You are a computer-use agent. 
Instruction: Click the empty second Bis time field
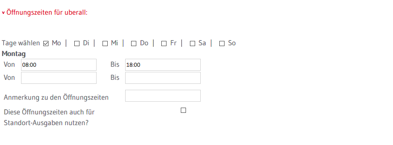click(163, 78)
